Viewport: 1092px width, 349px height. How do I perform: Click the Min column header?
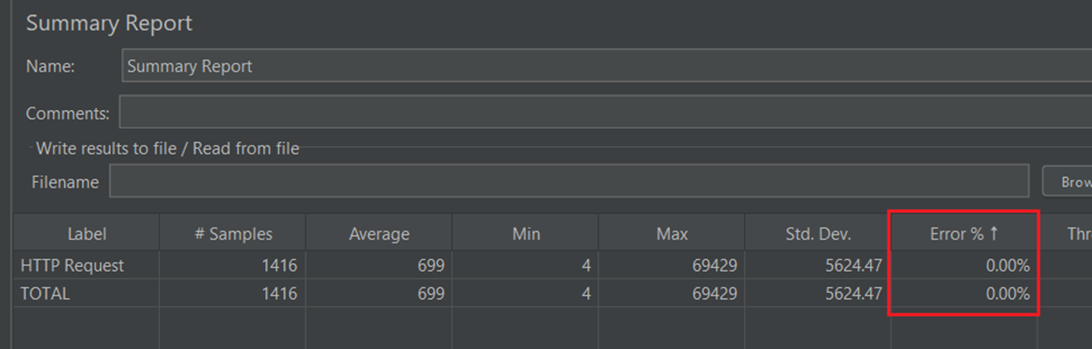(x=525, y=234)
